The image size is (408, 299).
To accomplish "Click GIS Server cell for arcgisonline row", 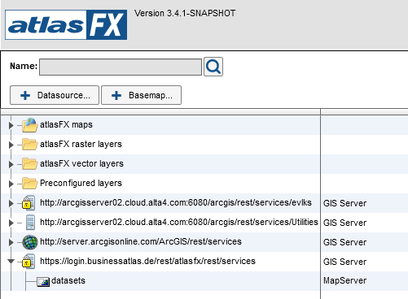I will (344, 242).
